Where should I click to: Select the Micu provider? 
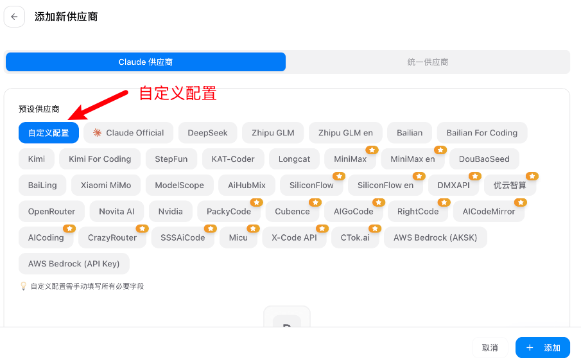pos(238,237)
